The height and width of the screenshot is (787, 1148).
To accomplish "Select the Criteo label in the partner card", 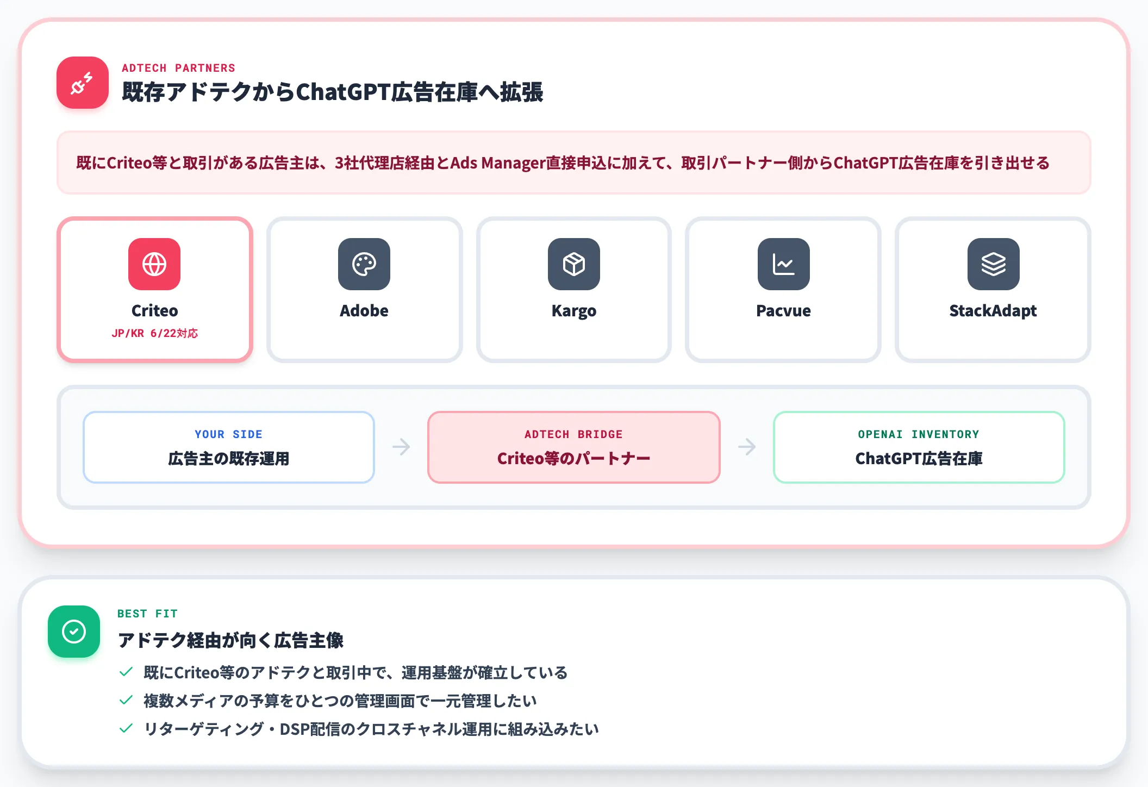I will 155,310.
